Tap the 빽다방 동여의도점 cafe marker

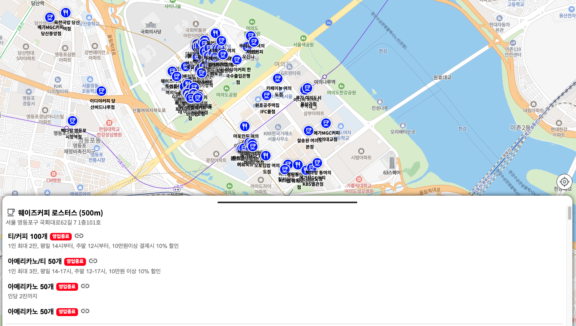(x=317, y=163)
